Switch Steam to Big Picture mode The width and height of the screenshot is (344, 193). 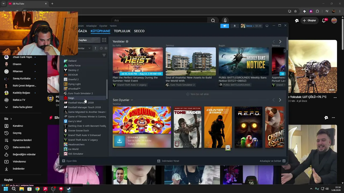[x=267, y=26]
